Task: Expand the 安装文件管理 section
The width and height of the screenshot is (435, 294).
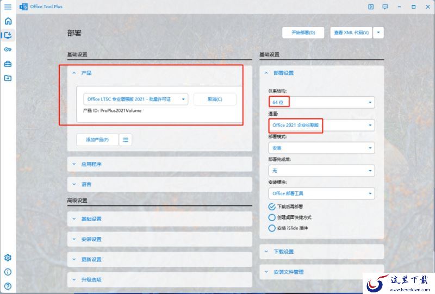Action: [321, 272]
